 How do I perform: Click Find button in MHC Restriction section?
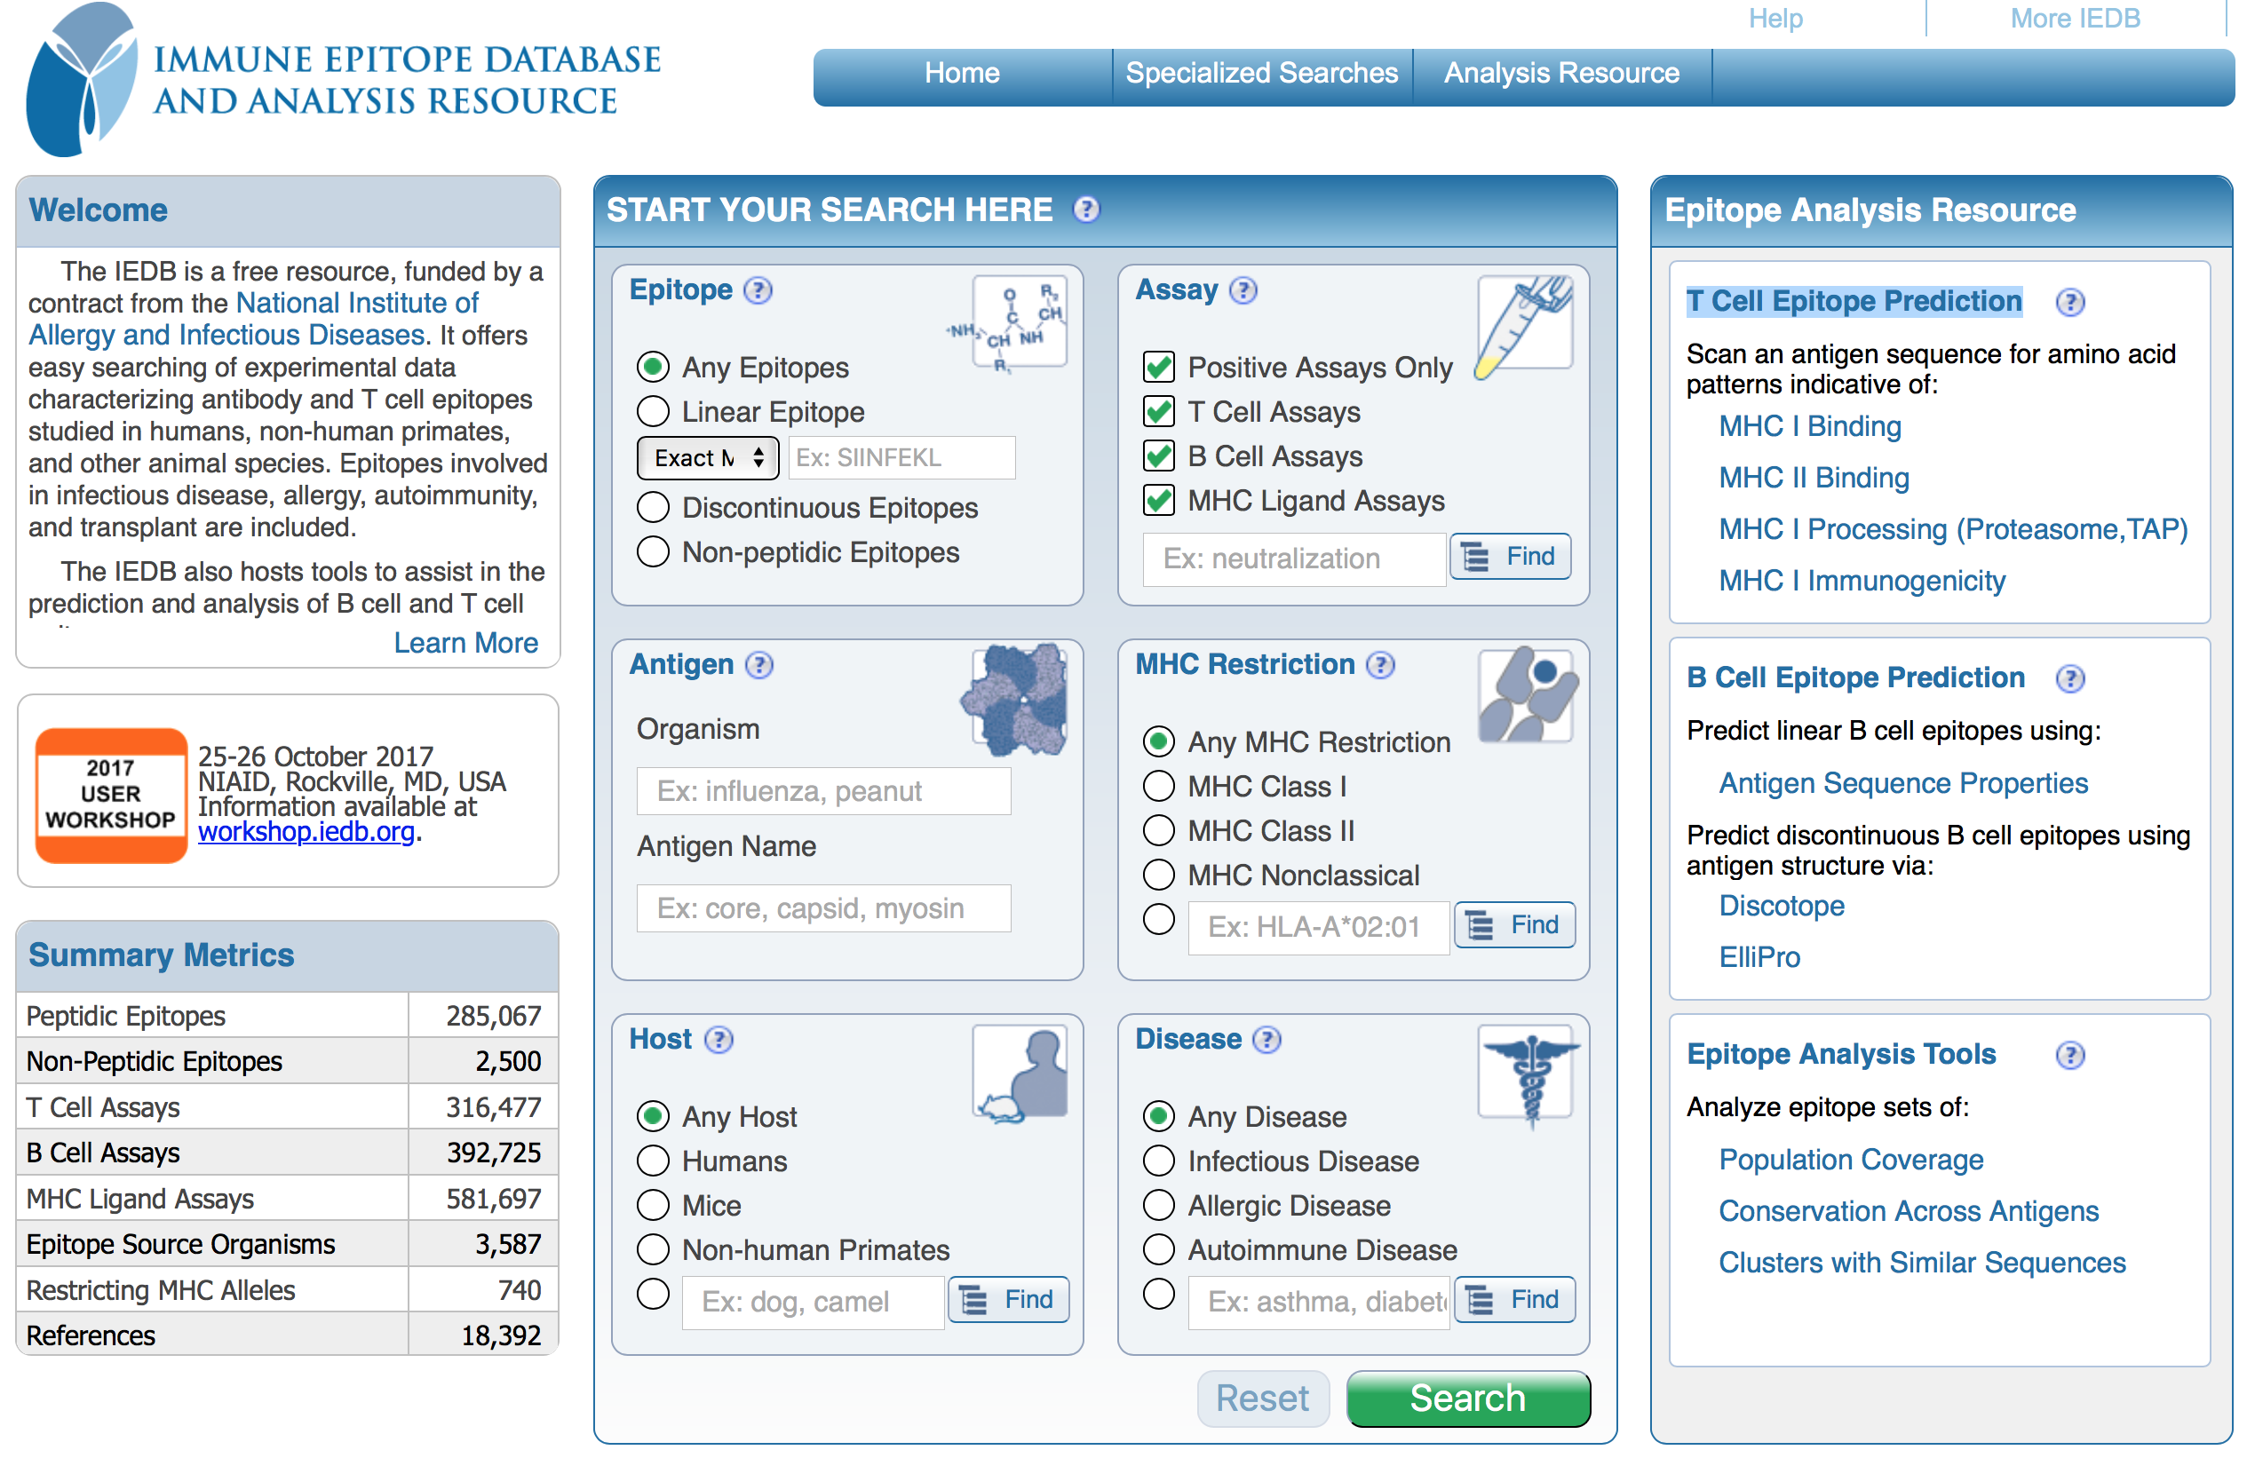(x=1514, y=925)
